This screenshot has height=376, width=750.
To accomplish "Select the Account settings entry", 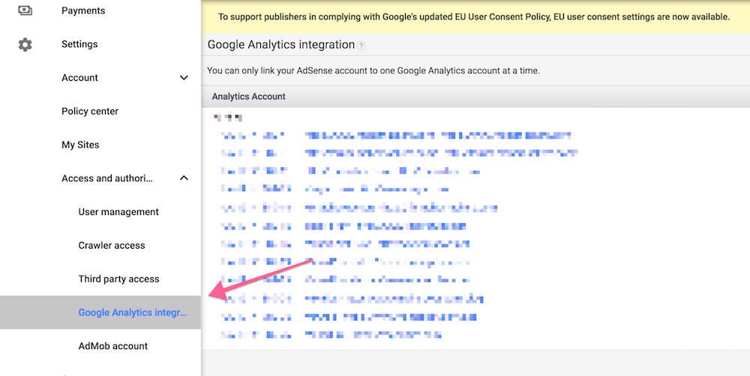I will point(79,77).
